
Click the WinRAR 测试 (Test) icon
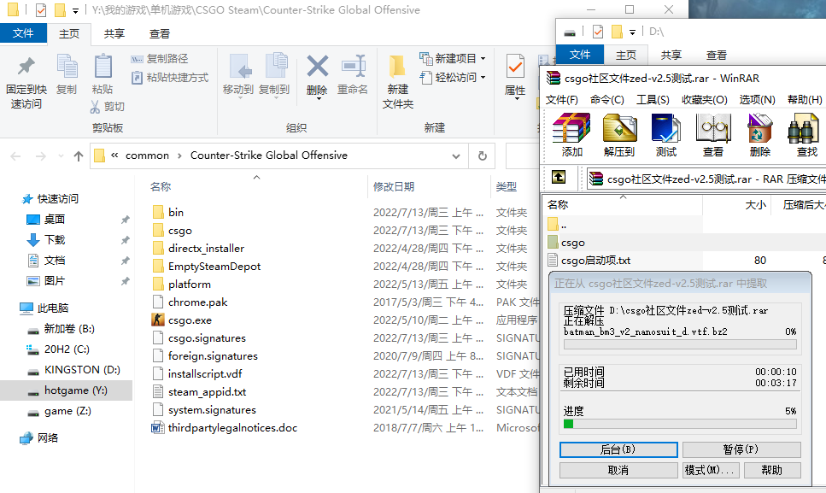pos(666,135)
